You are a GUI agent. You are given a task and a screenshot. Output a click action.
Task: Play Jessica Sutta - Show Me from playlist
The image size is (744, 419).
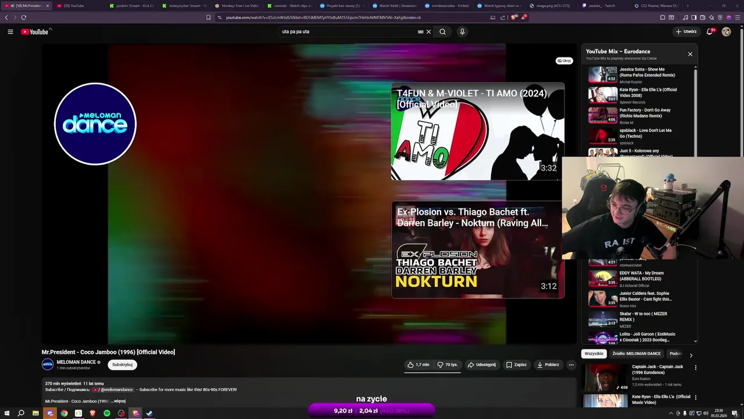click(x=639, y=74)
